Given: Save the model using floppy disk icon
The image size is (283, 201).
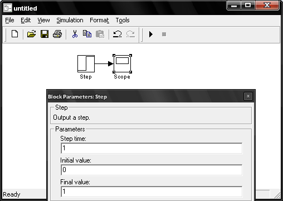Looking at the screenshot, I should click(x=45, y=34).
